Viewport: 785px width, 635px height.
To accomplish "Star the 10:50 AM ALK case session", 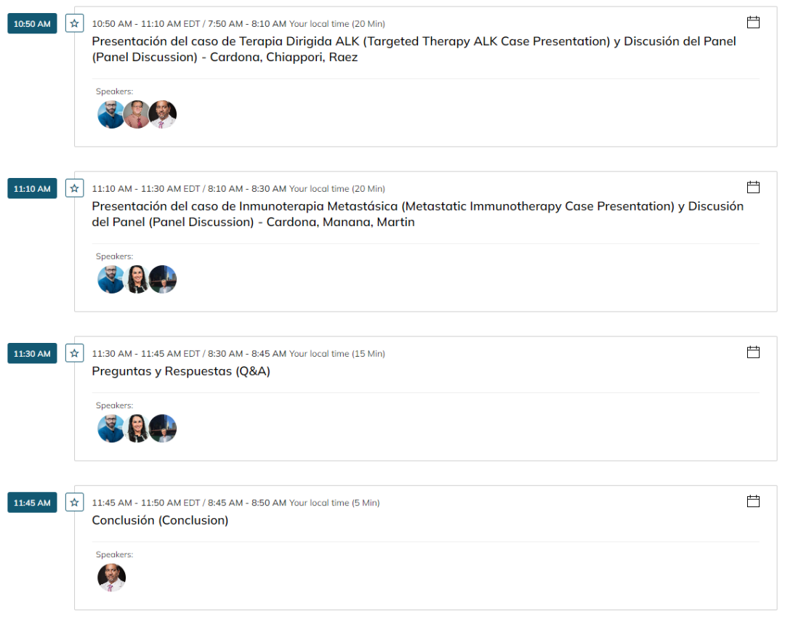I will (74, 23).
